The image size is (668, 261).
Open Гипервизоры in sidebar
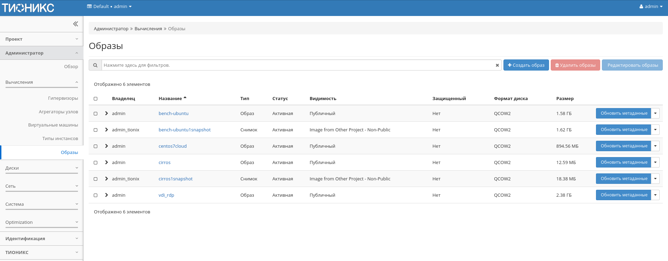pos(63,98)
